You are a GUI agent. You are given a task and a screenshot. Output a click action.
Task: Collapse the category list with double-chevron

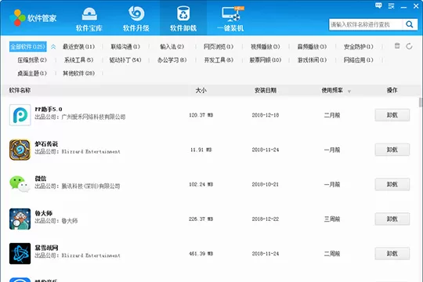coord(53,47)
